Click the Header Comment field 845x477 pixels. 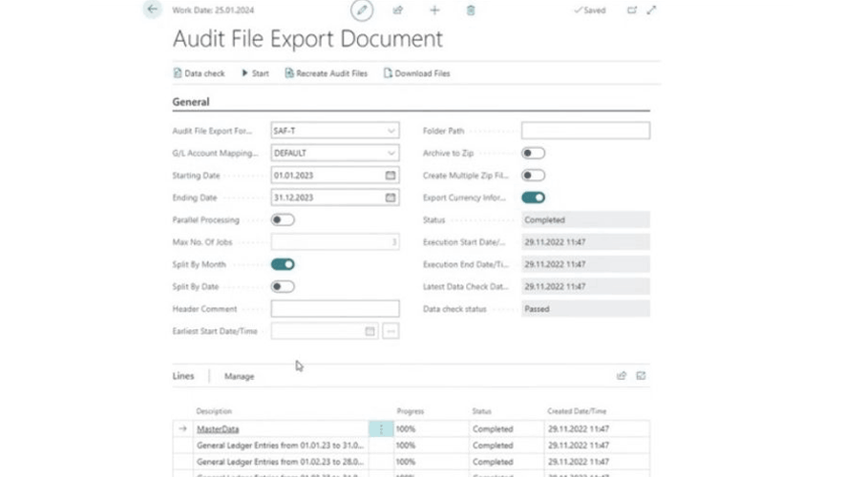click(x=335, y=309)
